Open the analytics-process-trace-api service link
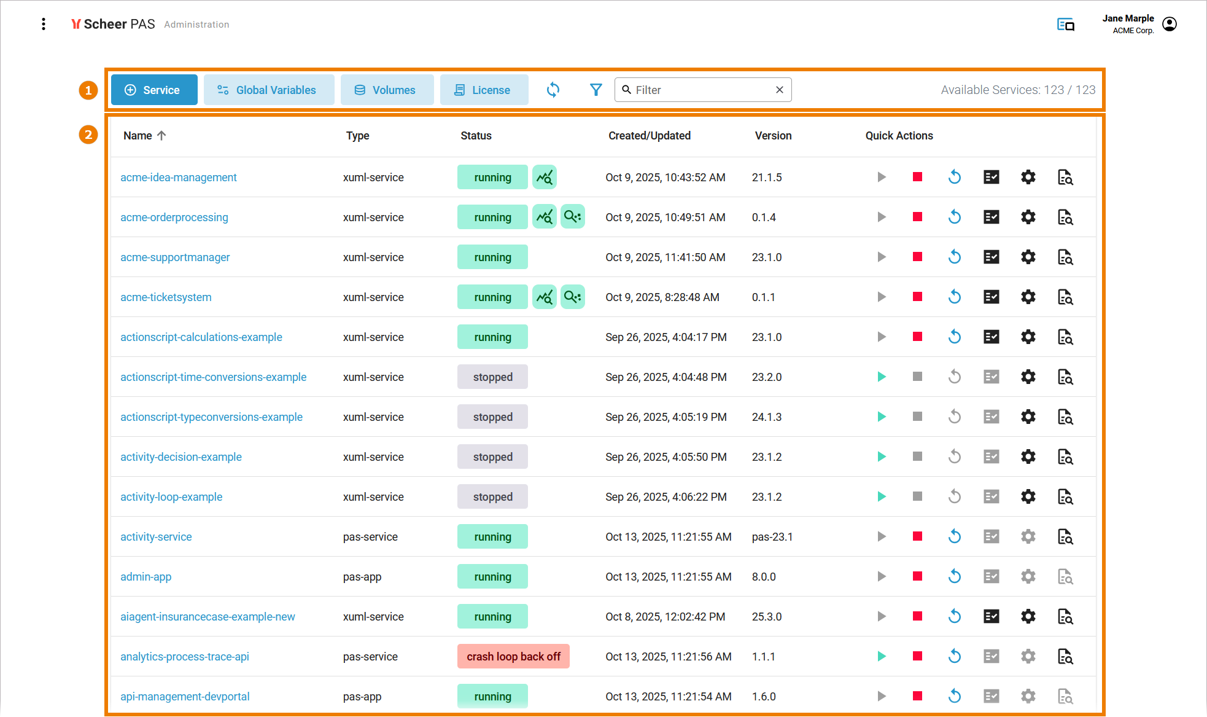Viewport: 1207px width, 717px height. coord(184,656)
